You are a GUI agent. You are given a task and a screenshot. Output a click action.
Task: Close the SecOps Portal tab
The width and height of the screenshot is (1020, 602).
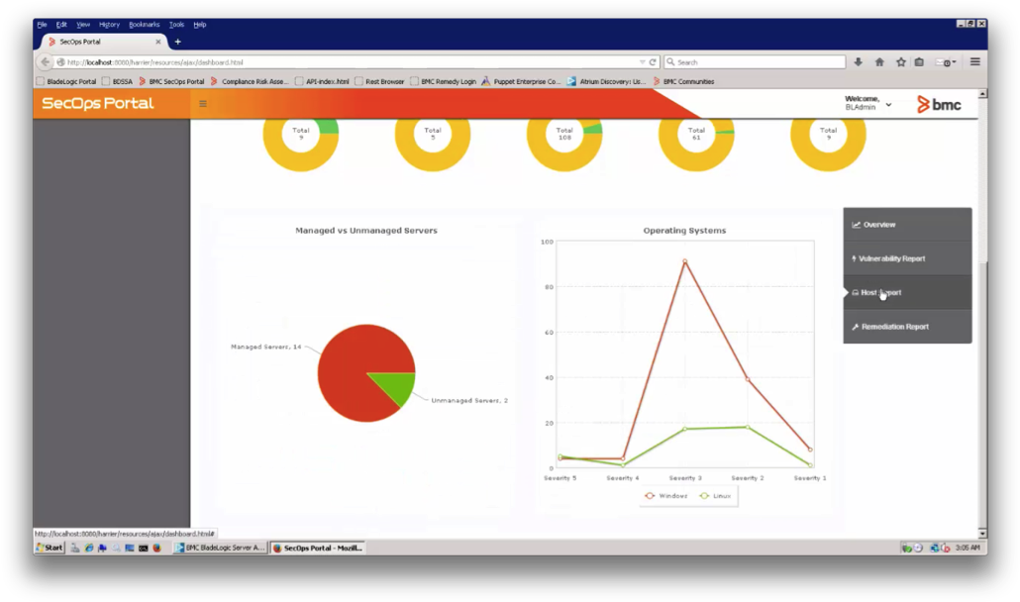[158, 42]
